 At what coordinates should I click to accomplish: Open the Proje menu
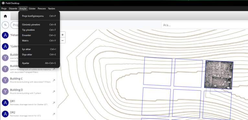click(4, 8)
